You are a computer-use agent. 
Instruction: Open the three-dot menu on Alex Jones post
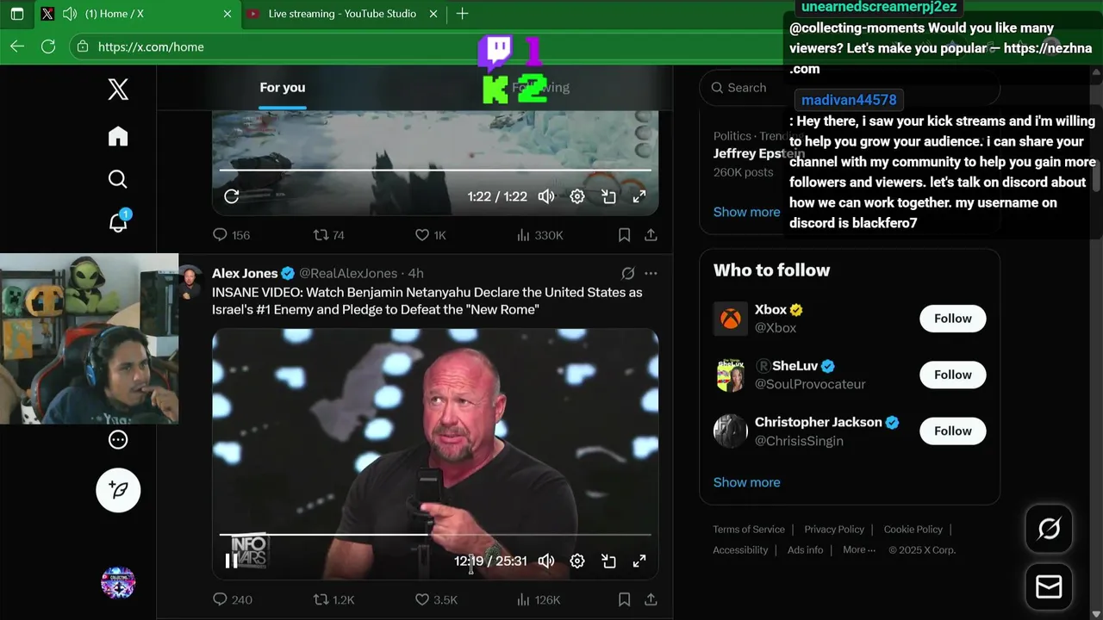651,273
